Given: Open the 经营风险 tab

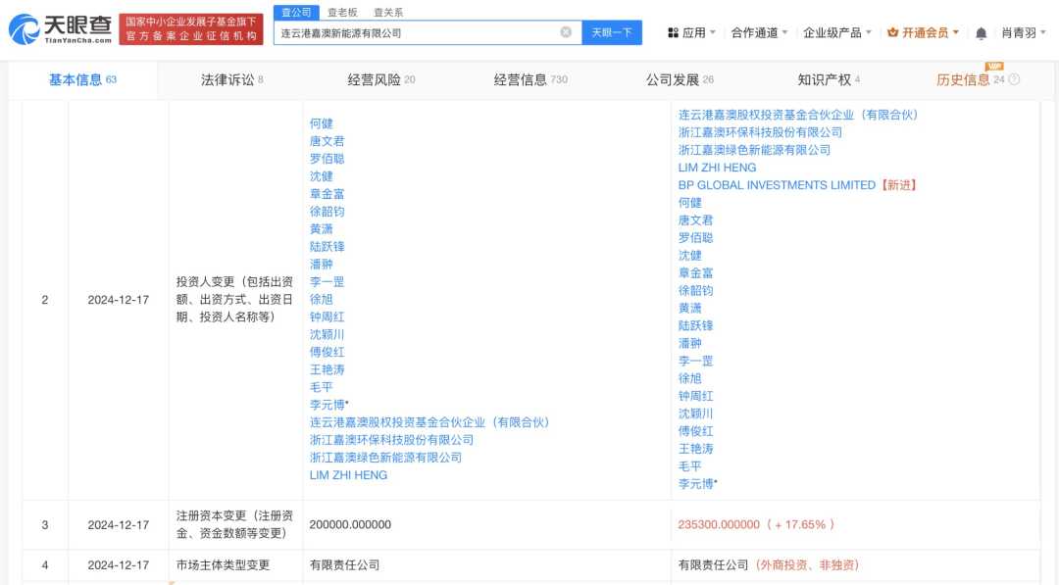Looking at the screenshot, I should click(380, 79).
